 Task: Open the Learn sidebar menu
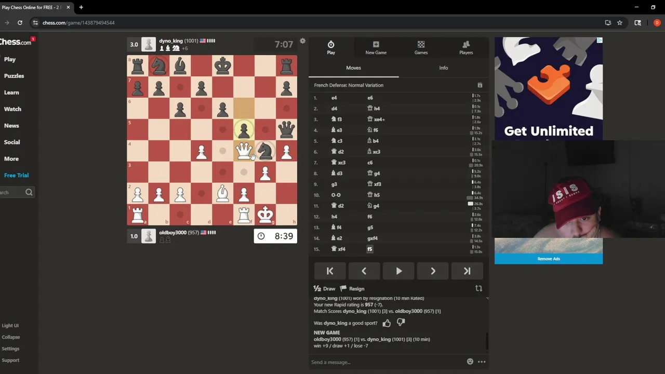pos(11,92)
